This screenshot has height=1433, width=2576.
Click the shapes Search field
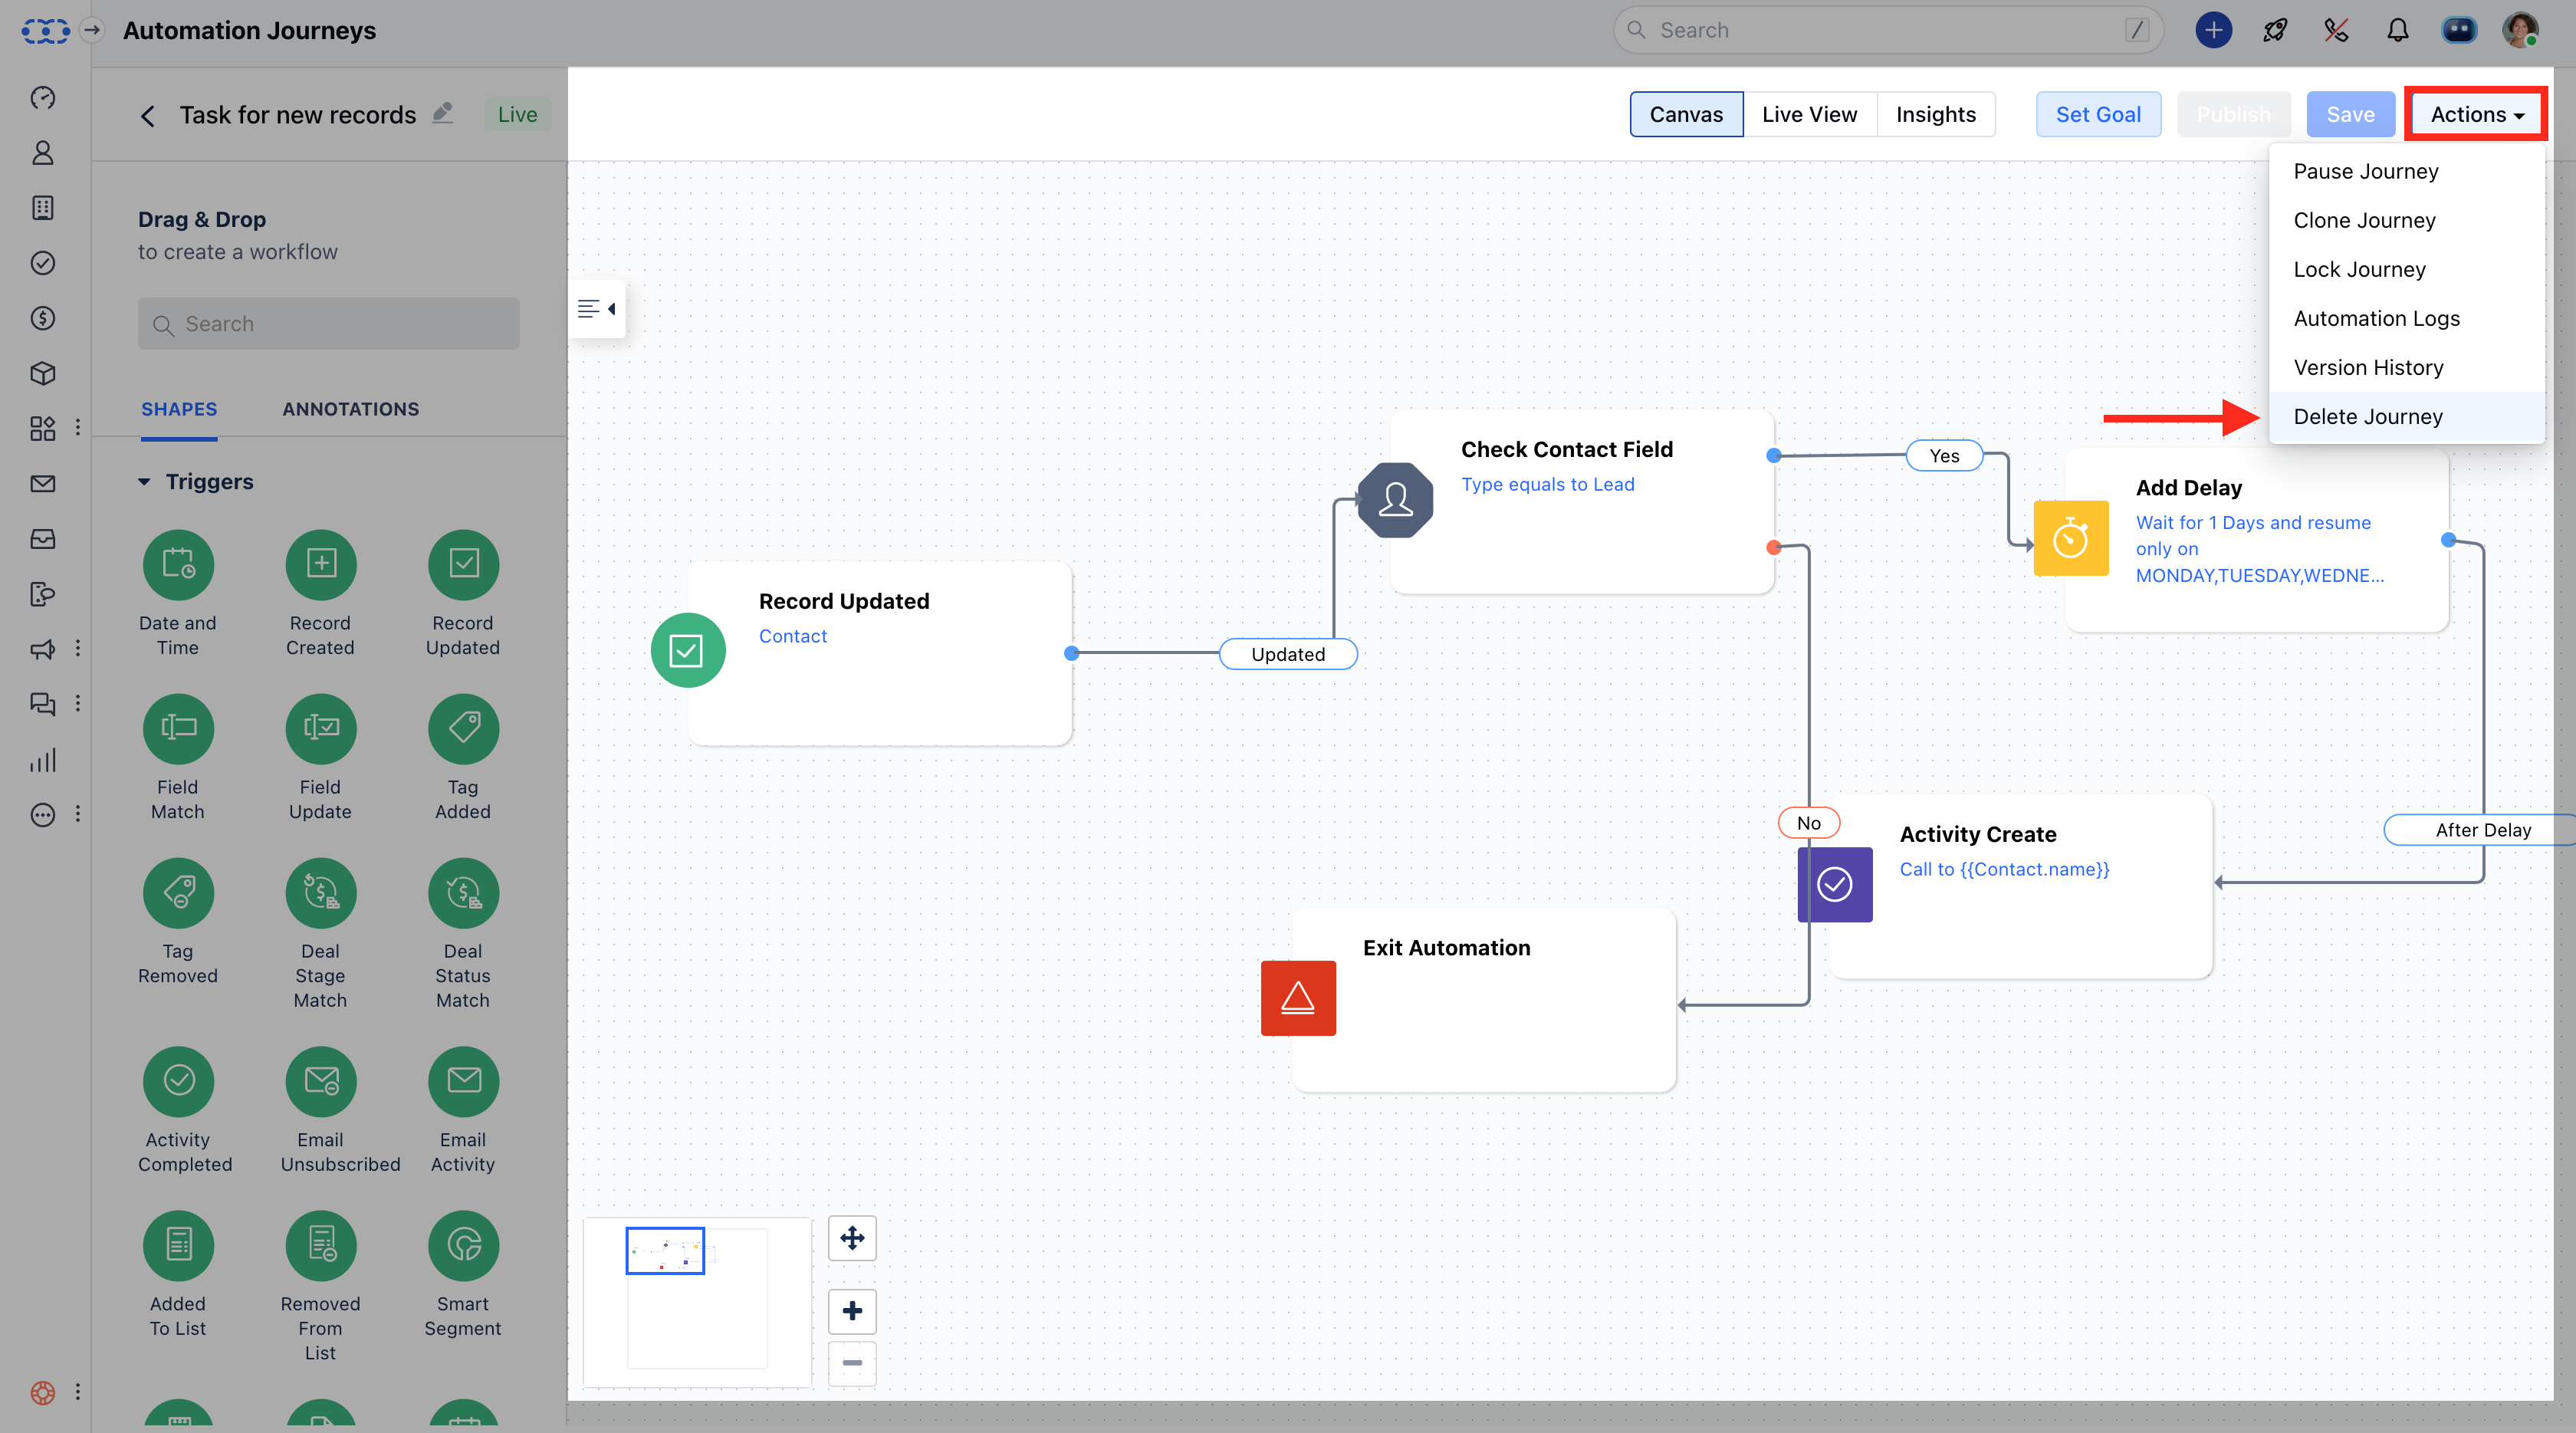click(329, 324)
